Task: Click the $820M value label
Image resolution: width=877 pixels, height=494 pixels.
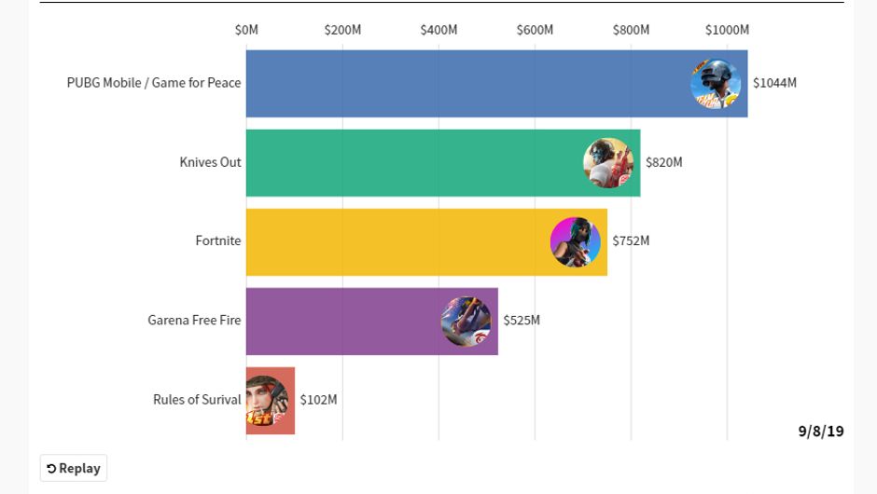Action: 664,162
